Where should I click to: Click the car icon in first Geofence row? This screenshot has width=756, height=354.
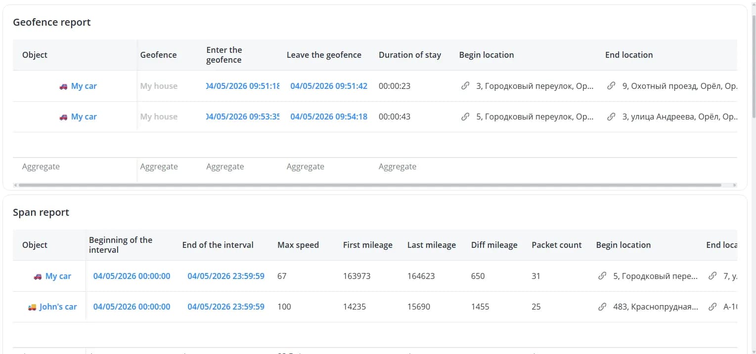(63, 86)
